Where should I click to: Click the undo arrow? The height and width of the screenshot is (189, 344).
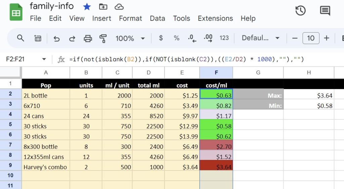[56, 38]
